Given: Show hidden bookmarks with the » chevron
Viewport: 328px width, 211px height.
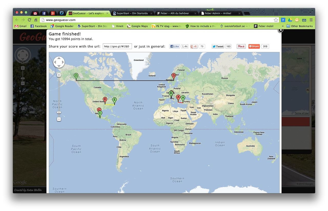Looking at the screenshot, I should point(283,26).
